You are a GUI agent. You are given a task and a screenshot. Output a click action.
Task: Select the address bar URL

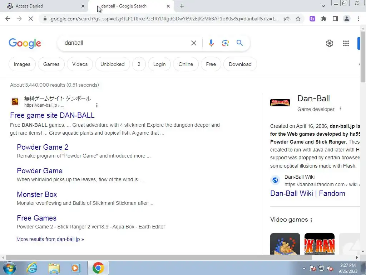coord(164,19)
